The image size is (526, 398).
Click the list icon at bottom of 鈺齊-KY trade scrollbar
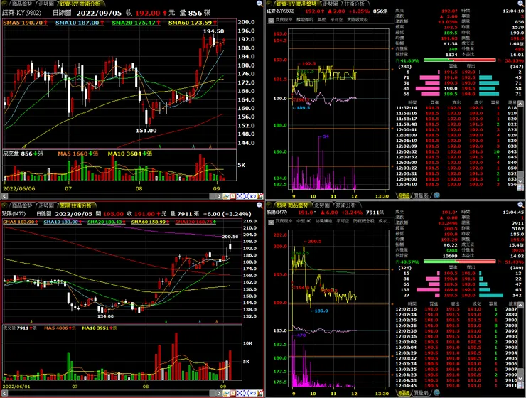[520, 188]
